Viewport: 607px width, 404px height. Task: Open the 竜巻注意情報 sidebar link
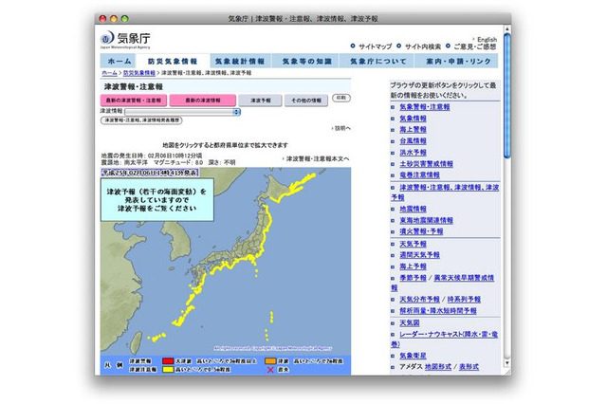point(419,174)
